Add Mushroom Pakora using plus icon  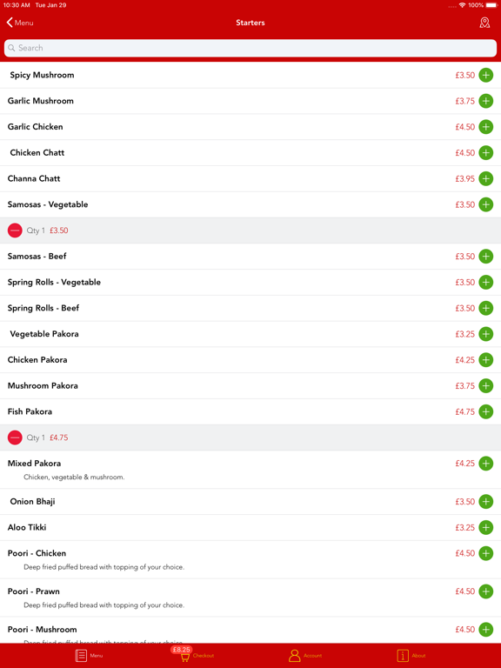point(485,386)
